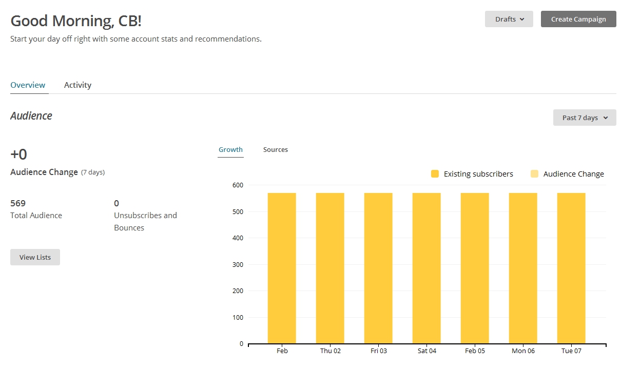Click the Mon 06 bar
The width and height of the screenshot is (621, 368).
pyautogui.click(x=523, y=268)
